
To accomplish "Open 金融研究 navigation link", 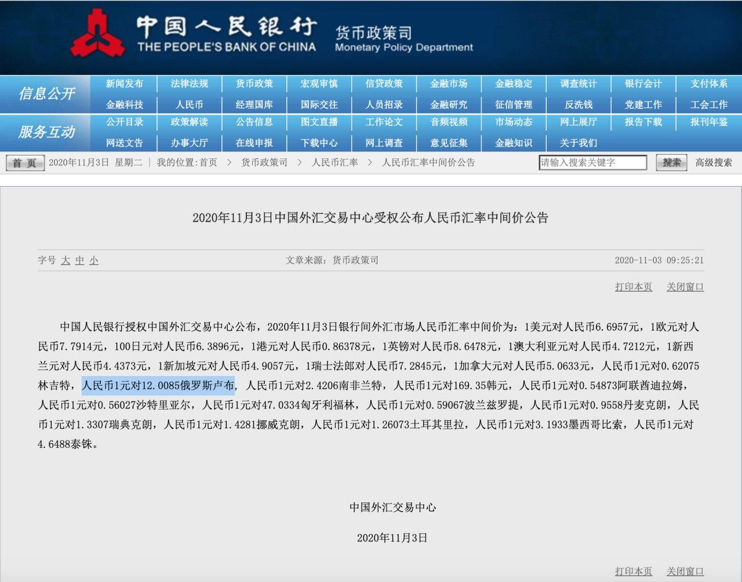I will tap(449, 105).
